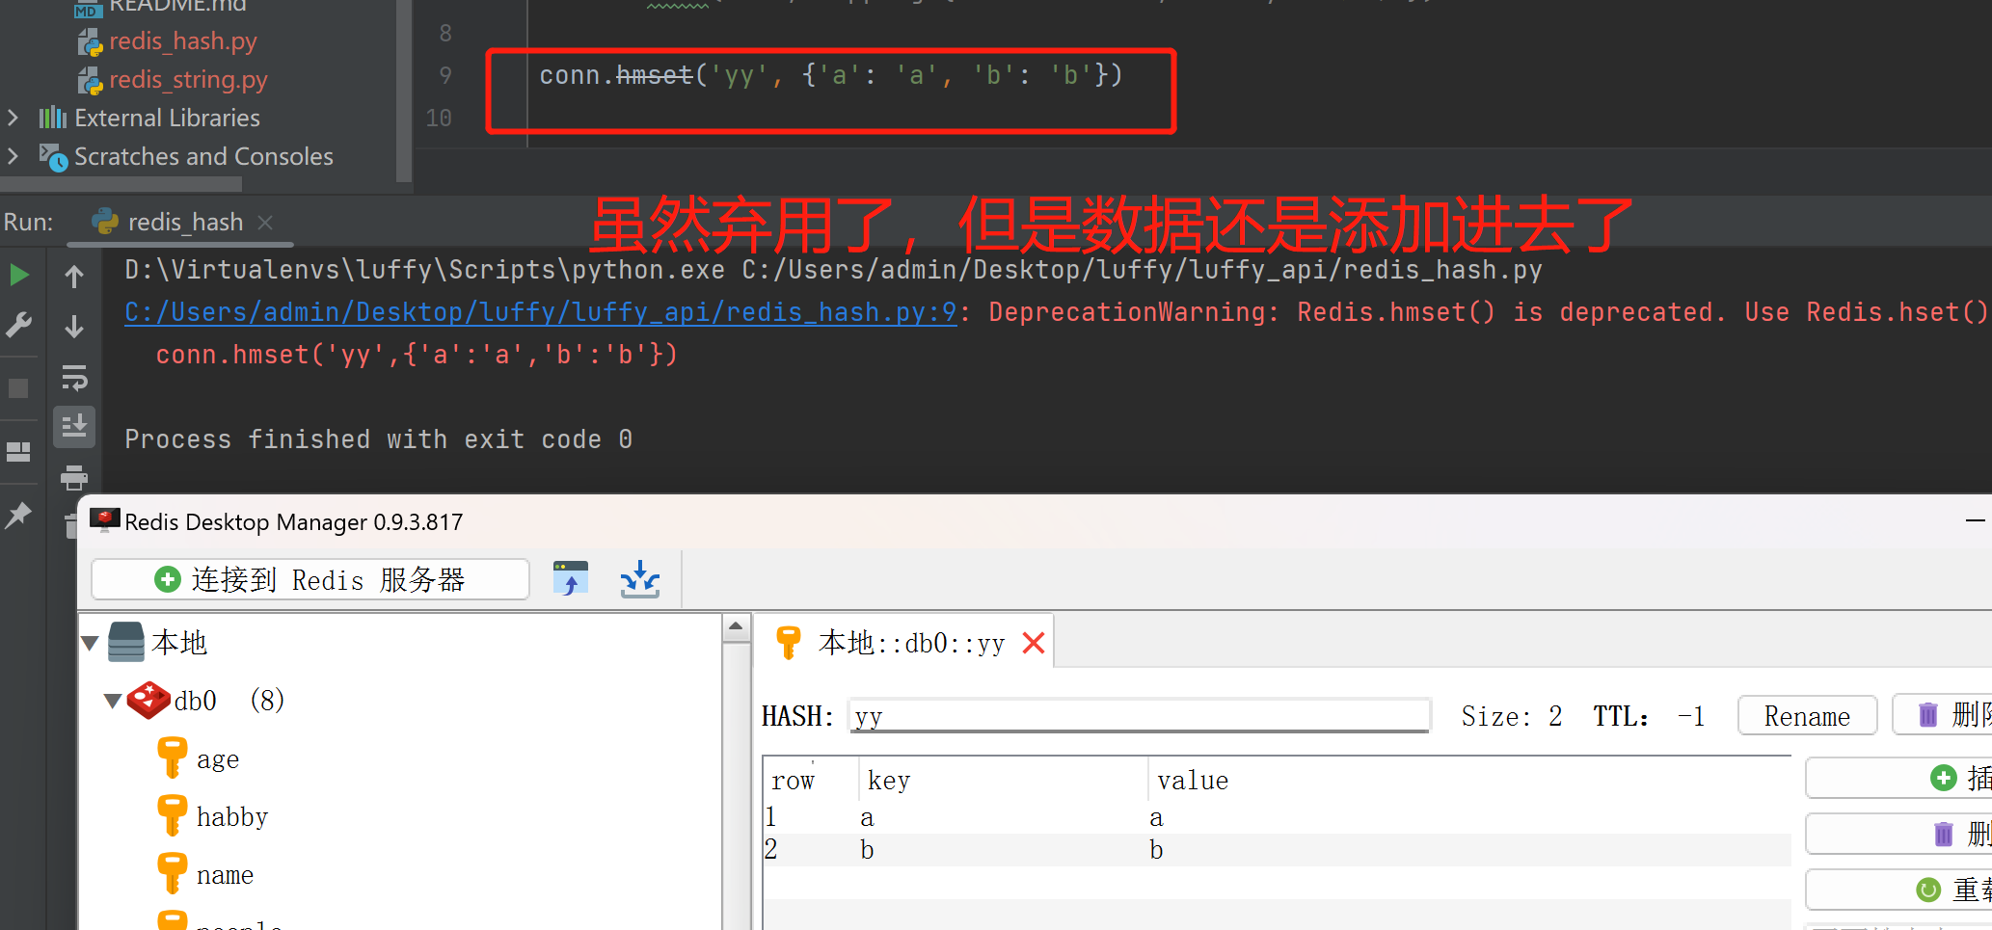Click the export connections icon in Redis Manager
The width and height of the screenshot is (1992, 930).
[640, 579]
